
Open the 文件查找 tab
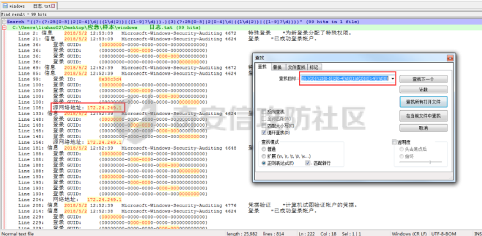(x=296, y=67)
